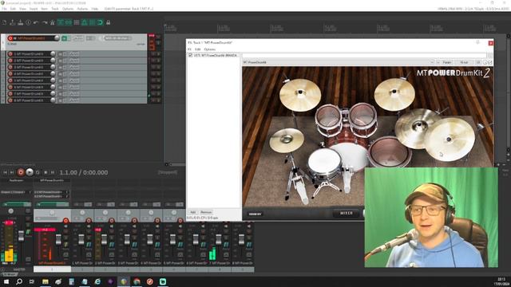Toggle record arm on track 3 MT-PowerDrumKit
The height and width of the screenshot is (287, 511).
pos(10,67)
